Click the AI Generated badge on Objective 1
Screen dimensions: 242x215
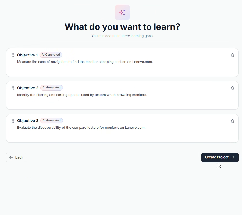point(51,55)
